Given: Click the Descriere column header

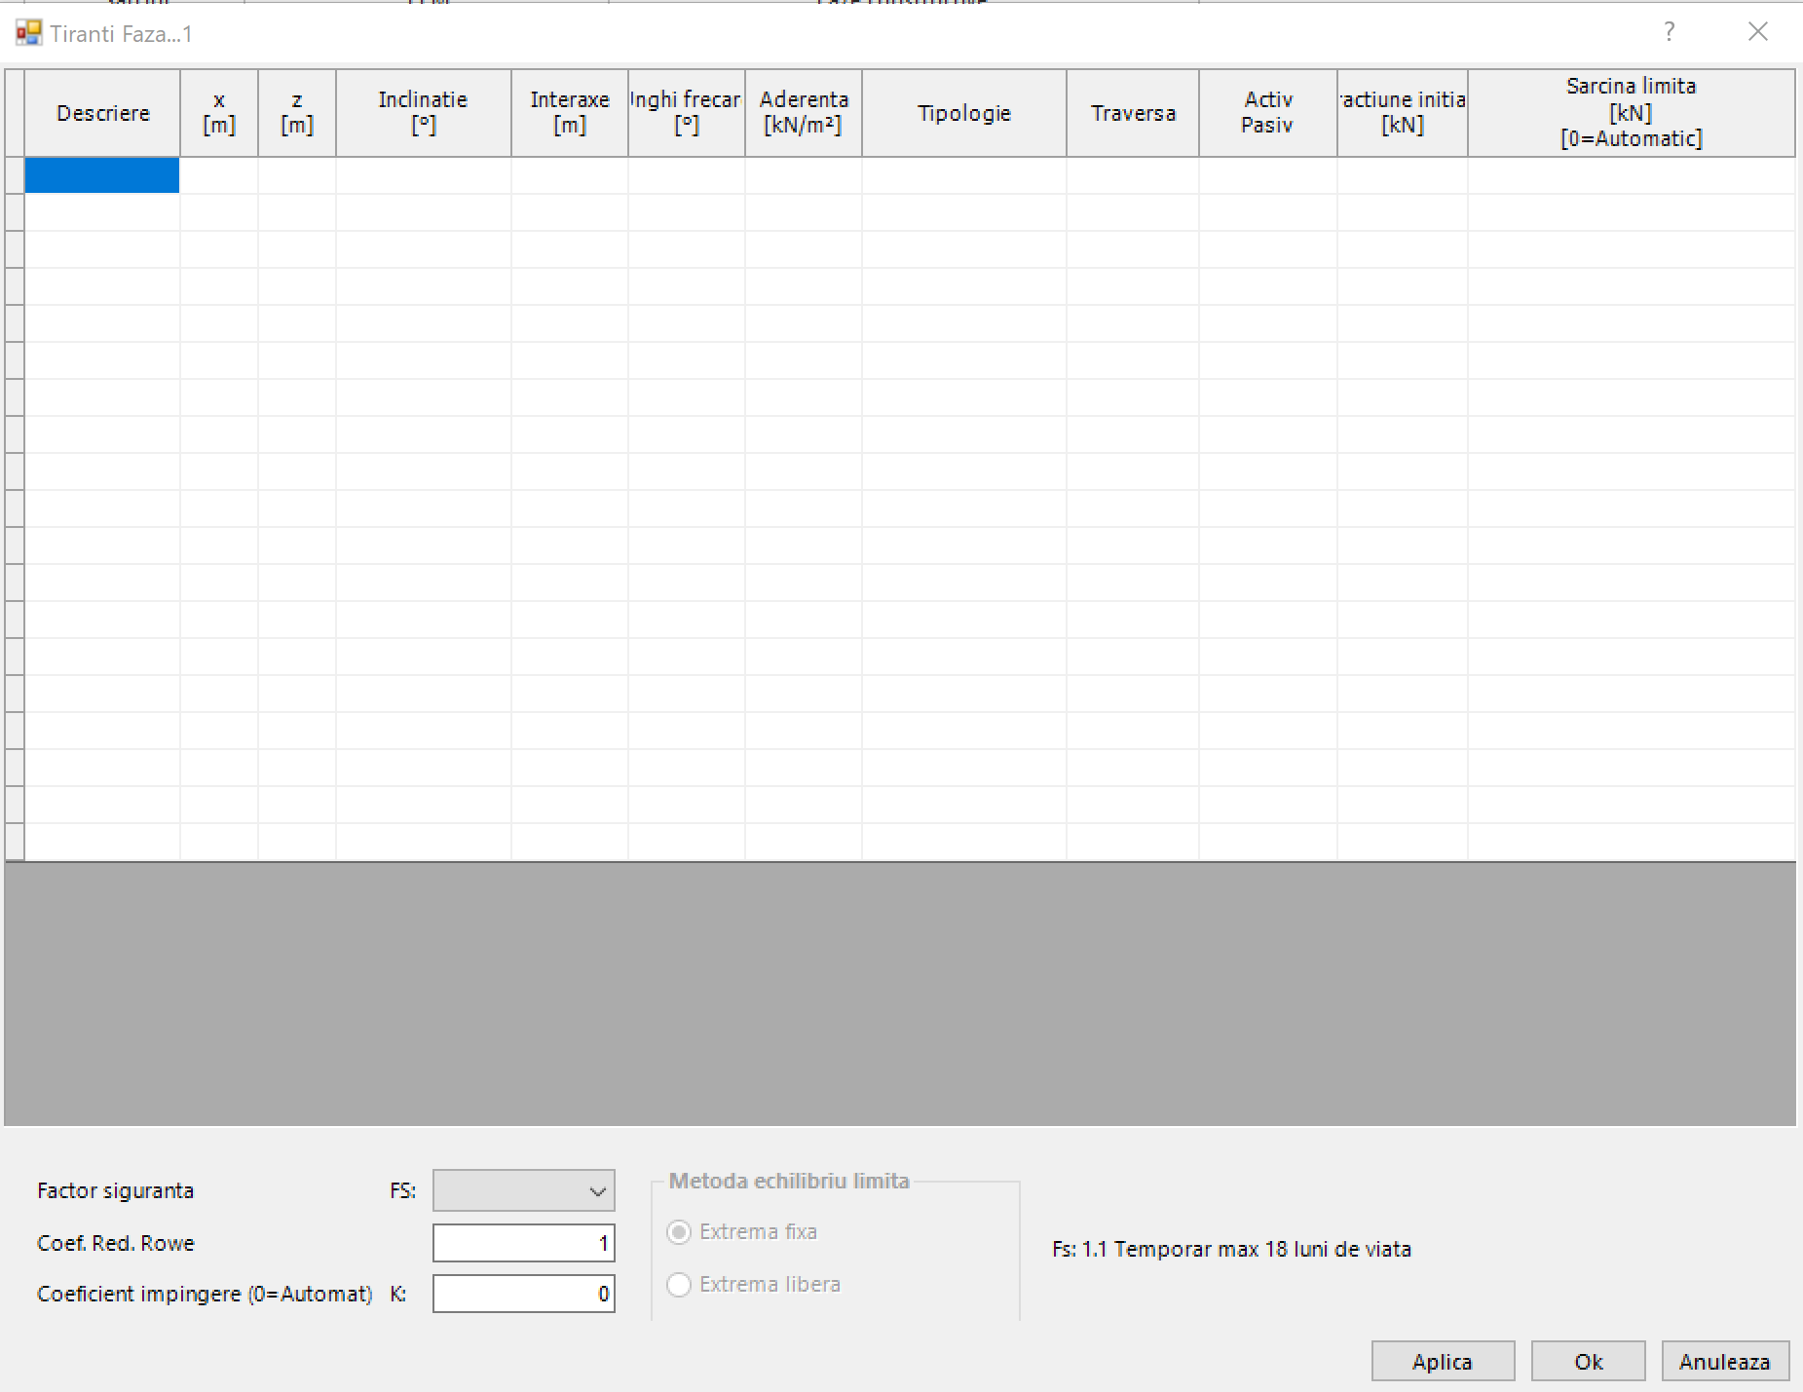Looking at the screenshot, I should click(102, 113).
